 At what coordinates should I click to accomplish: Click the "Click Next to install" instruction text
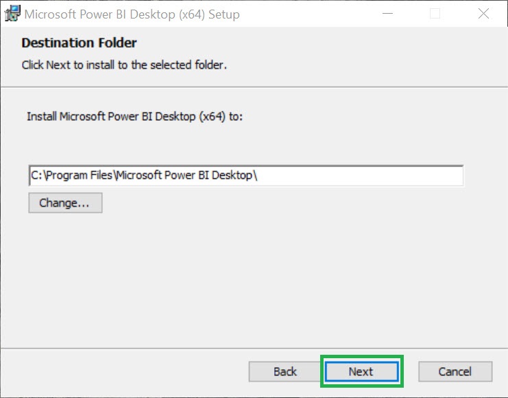[124, 65]
